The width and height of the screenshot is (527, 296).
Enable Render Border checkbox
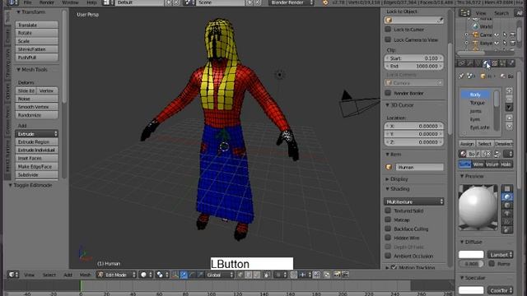388,93
